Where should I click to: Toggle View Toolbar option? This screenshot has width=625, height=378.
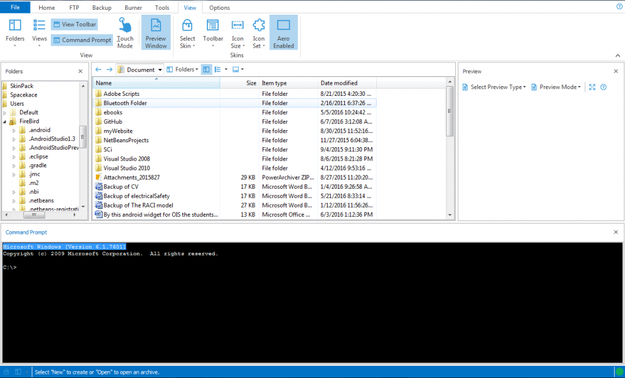click(x=74, y=24)
